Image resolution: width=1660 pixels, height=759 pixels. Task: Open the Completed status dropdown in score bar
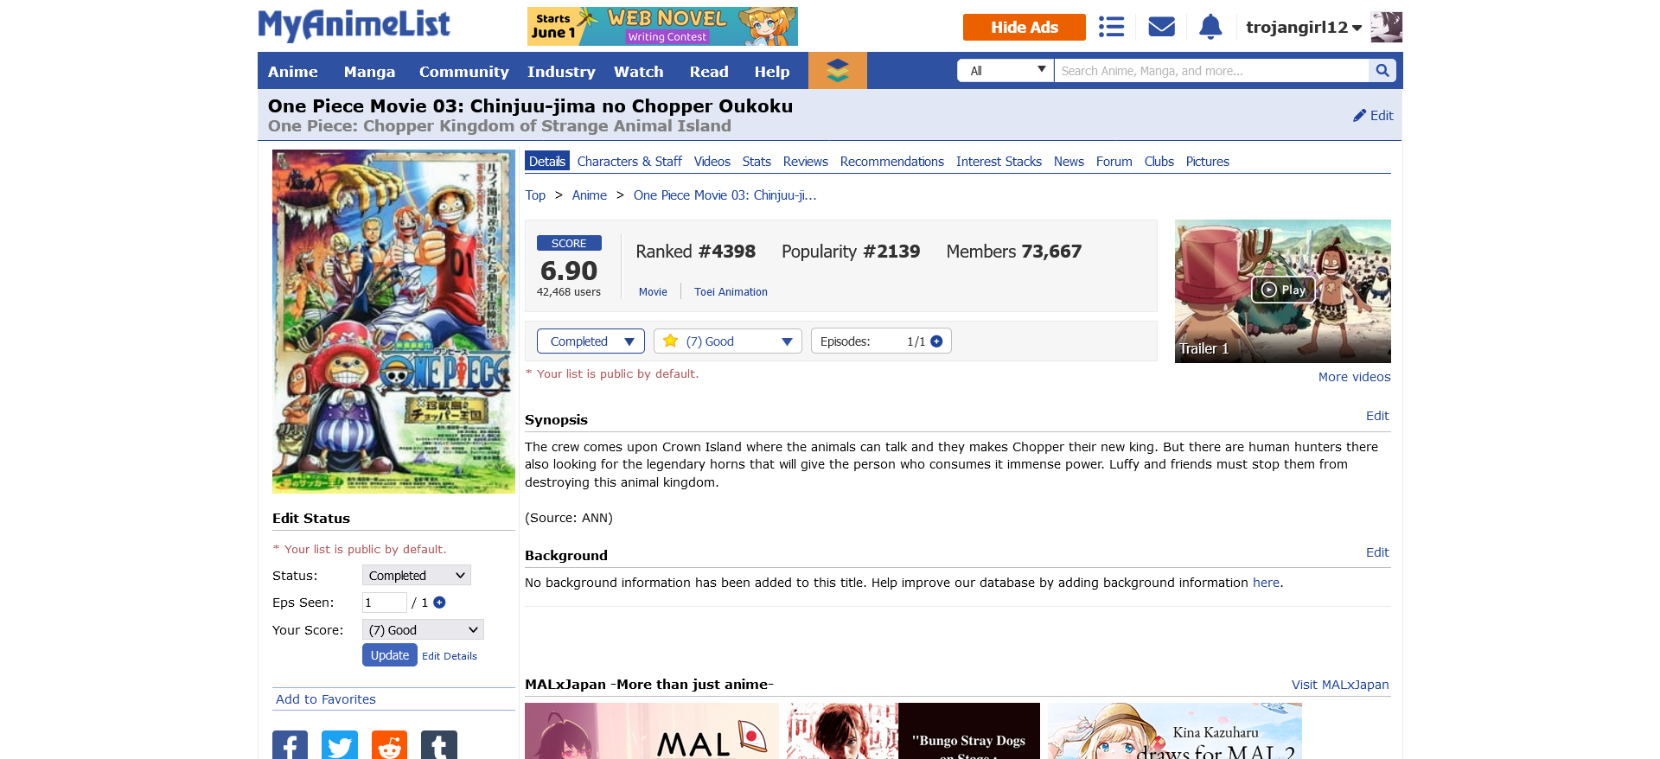click(591, 341)
